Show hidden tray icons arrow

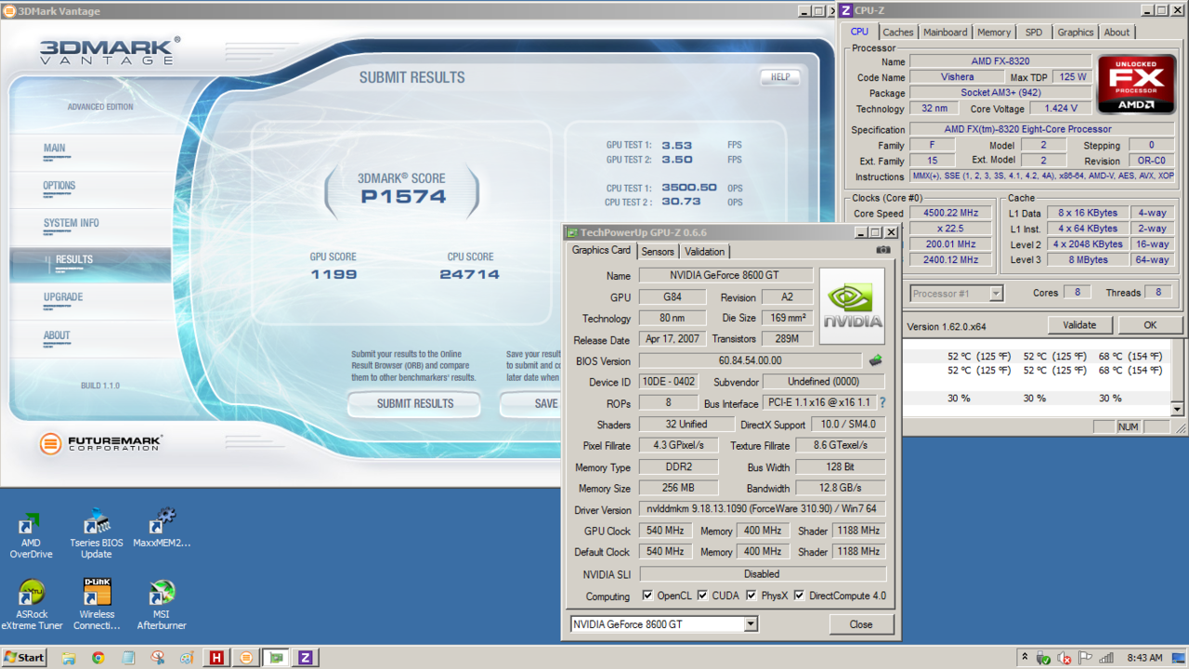1025,658
